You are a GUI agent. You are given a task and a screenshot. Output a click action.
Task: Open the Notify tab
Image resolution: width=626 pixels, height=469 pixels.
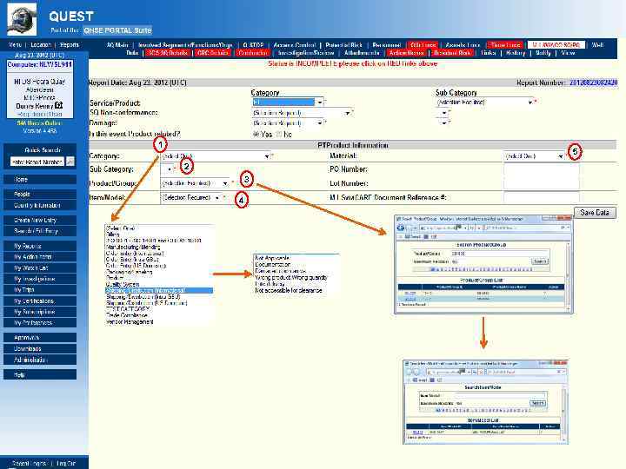tap(543, 53)
